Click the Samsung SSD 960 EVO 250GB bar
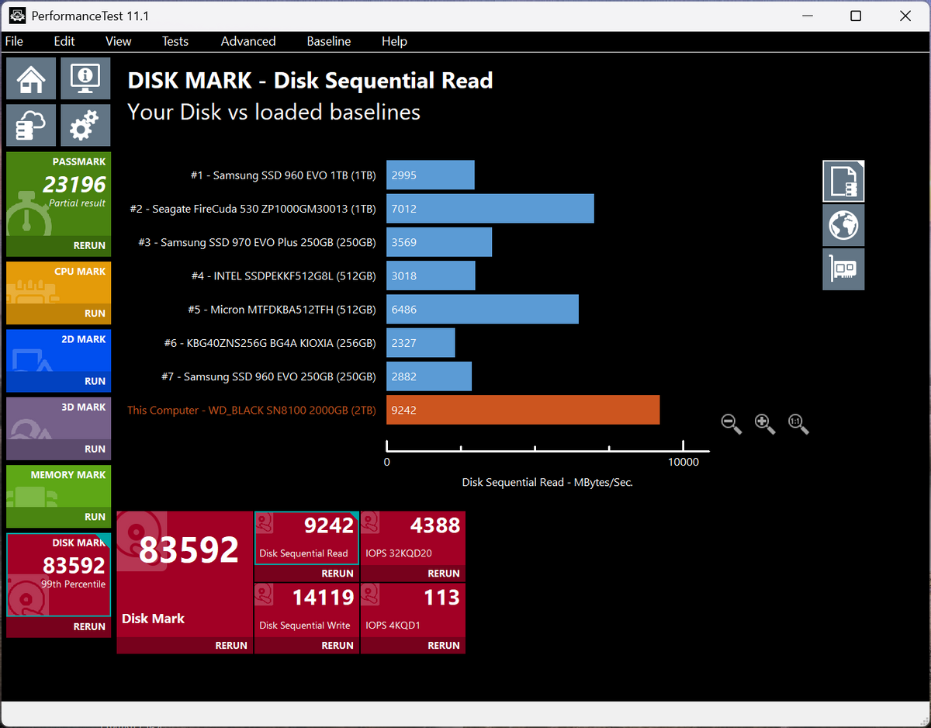This screenshot has height=728, width=931. 429,376
